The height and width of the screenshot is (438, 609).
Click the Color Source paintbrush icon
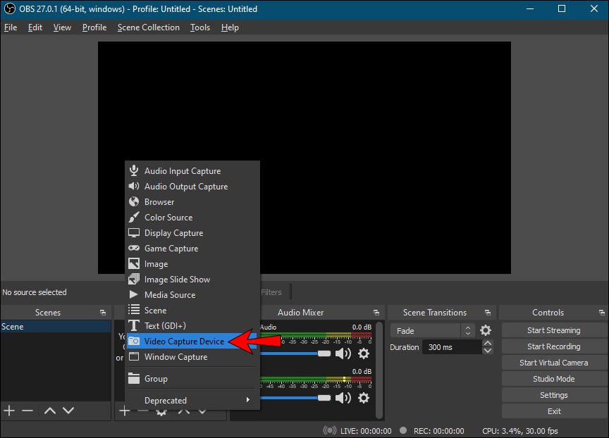(x=134, y=218)
